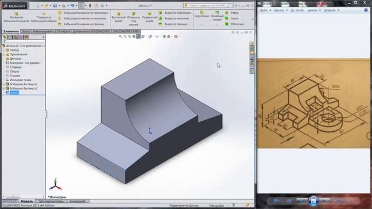Expand the Примечания folder in tree

click(x=3, y=55)
